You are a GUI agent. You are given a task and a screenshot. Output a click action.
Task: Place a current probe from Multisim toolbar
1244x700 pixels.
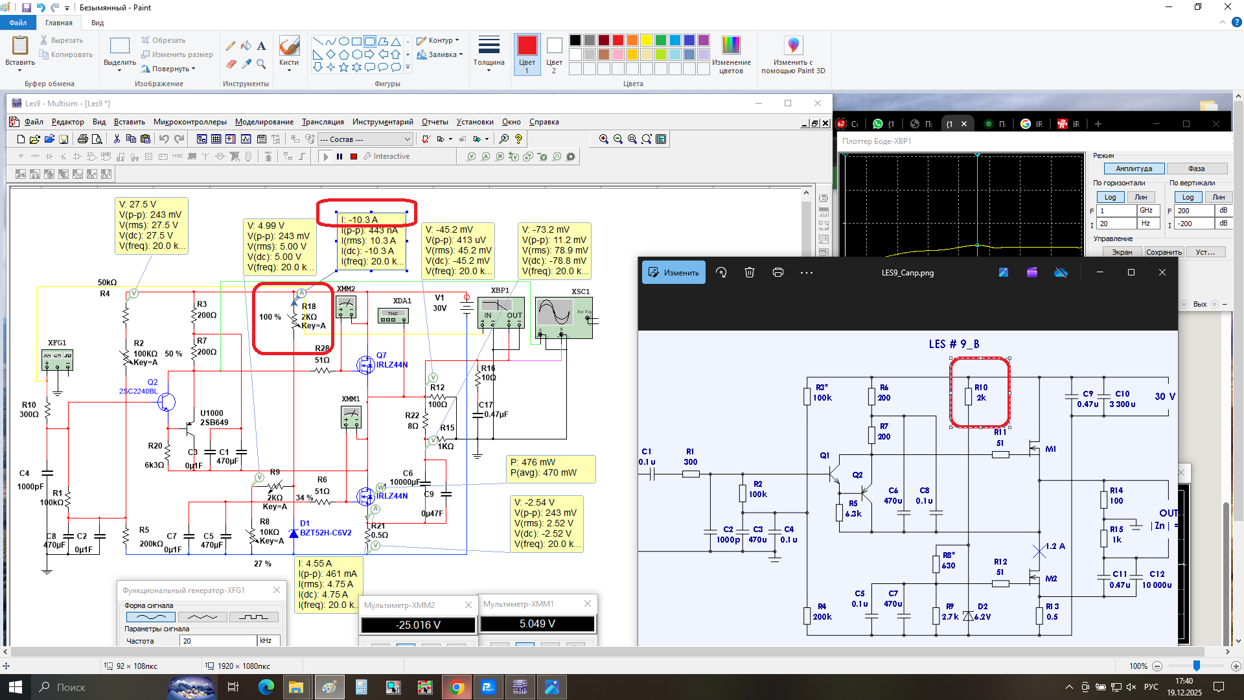click(486, 156)
